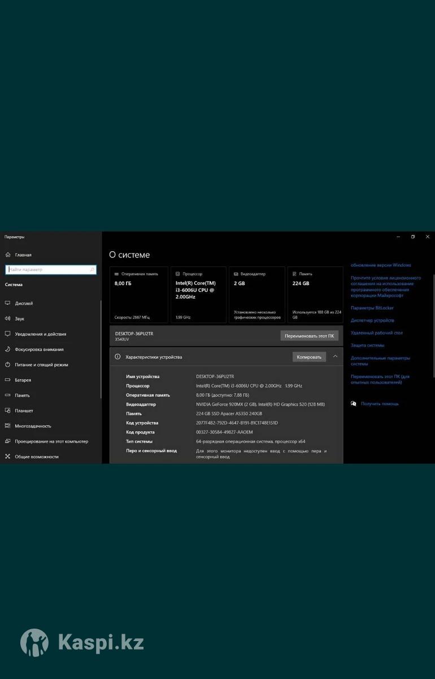
Task: Click the search magnifier icon in search box
Action: click(93, 270)
